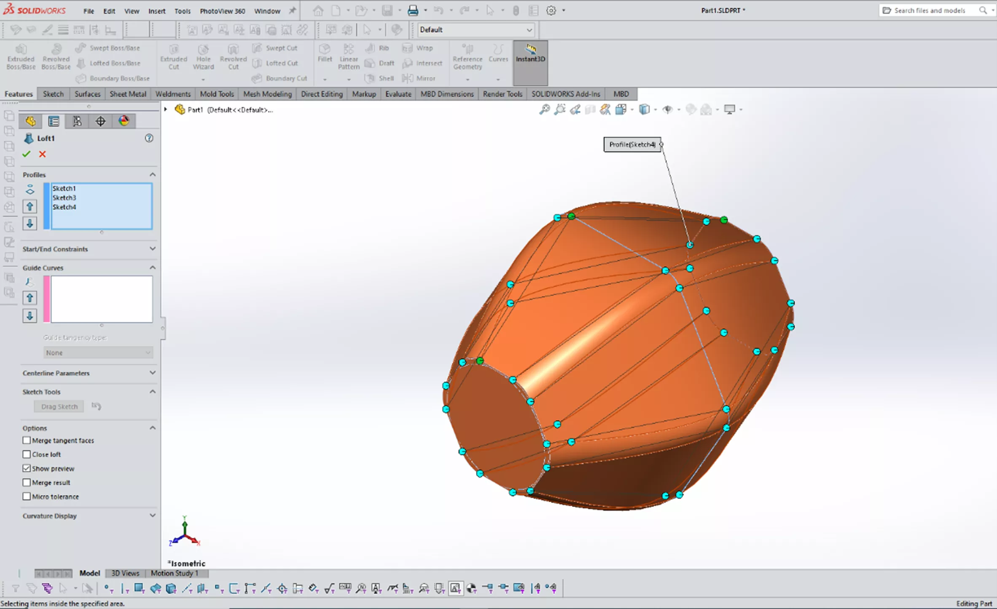The image size is (997, 609).
Task: Uncheck the Show preview option
Action: [x=27, y=468]
